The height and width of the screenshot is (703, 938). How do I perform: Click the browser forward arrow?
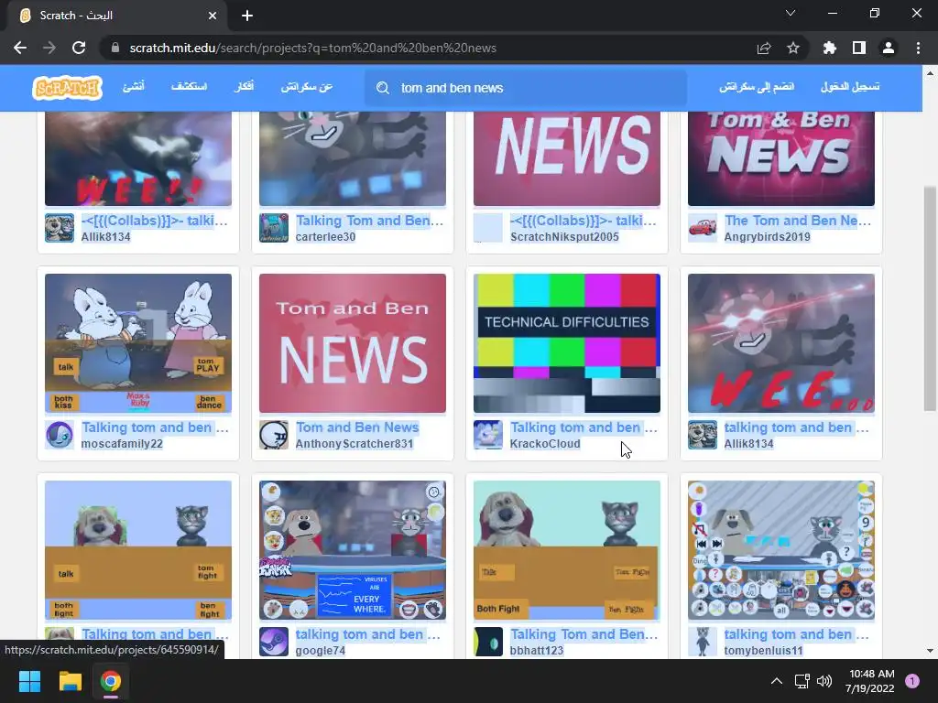pyautogui.click(x=49, y=48)
